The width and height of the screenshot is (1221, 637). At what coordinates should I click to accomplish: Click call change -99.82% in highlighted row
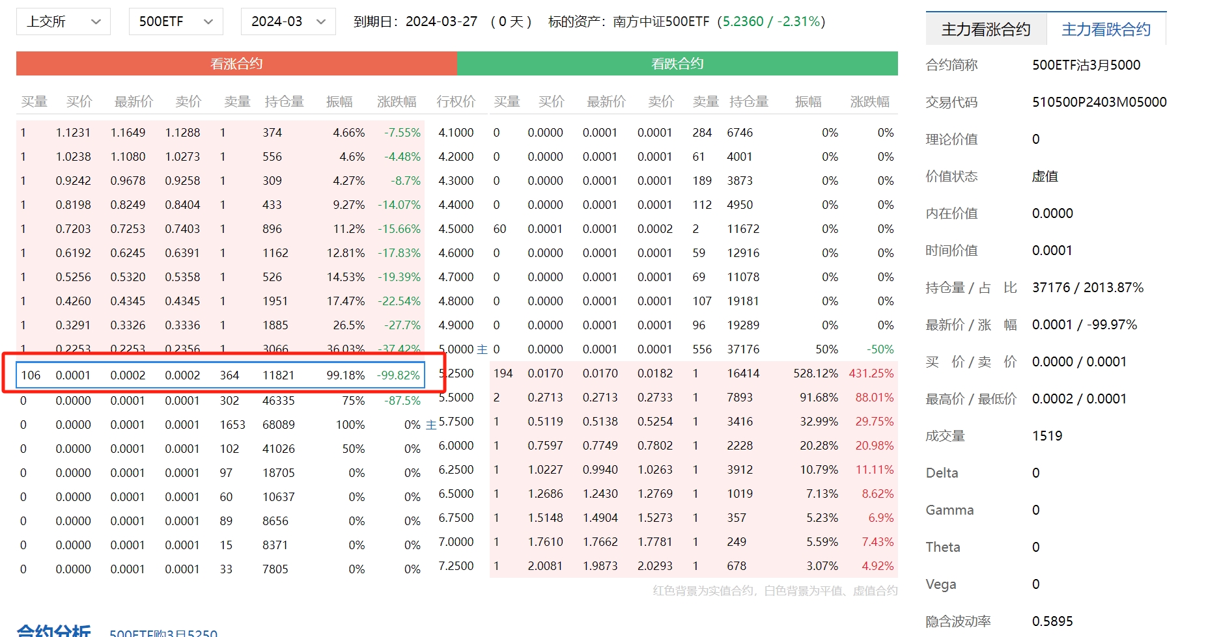pyautogui.click(x=399, y=375)
